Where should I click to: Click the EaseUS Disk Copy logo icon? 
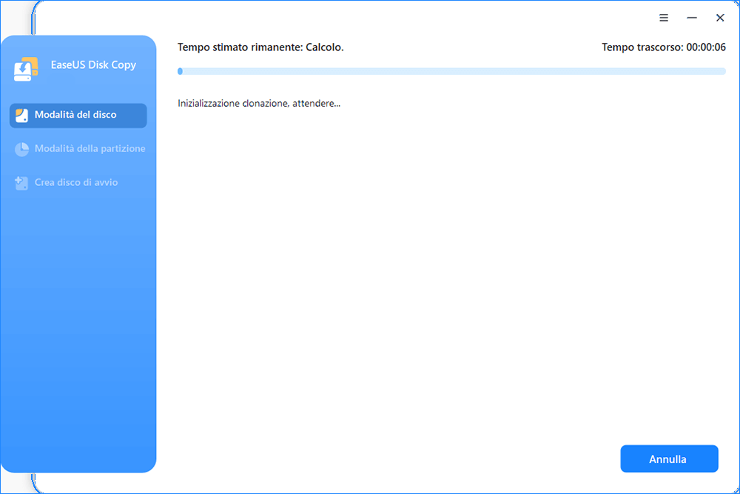pyautogui.click(x=26, y=69)
